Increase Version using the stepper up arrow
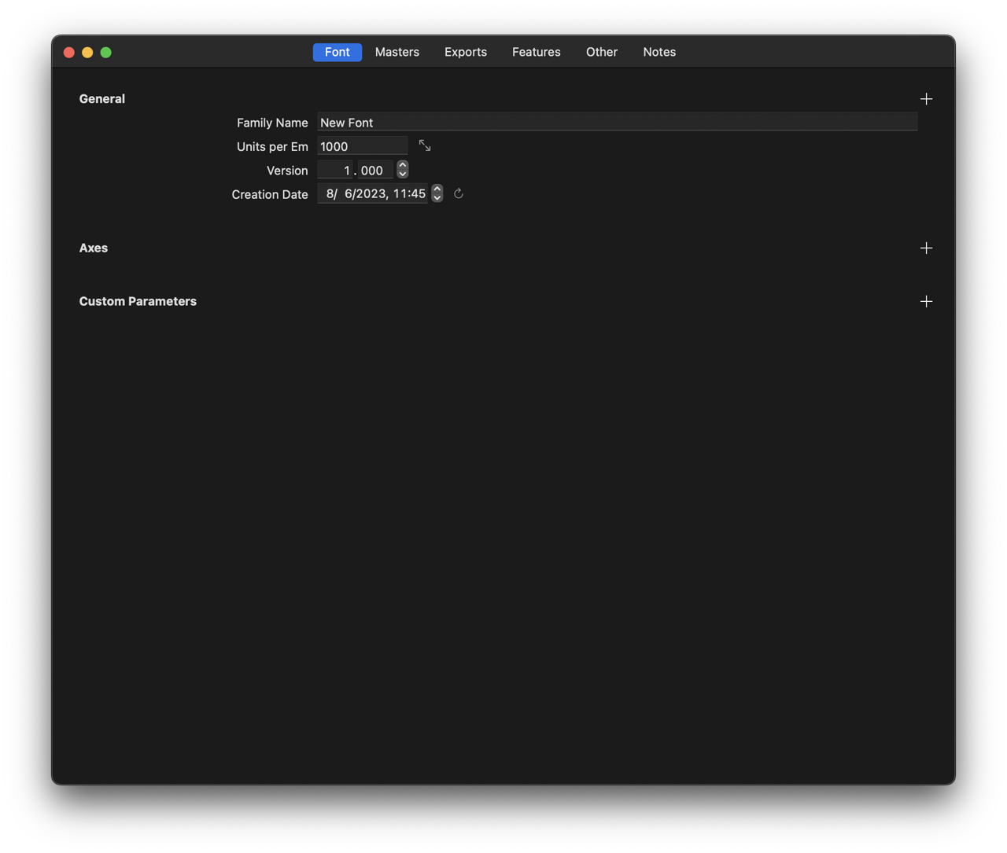Screen dimensions: 1007x853 click(x=403, y=166)
